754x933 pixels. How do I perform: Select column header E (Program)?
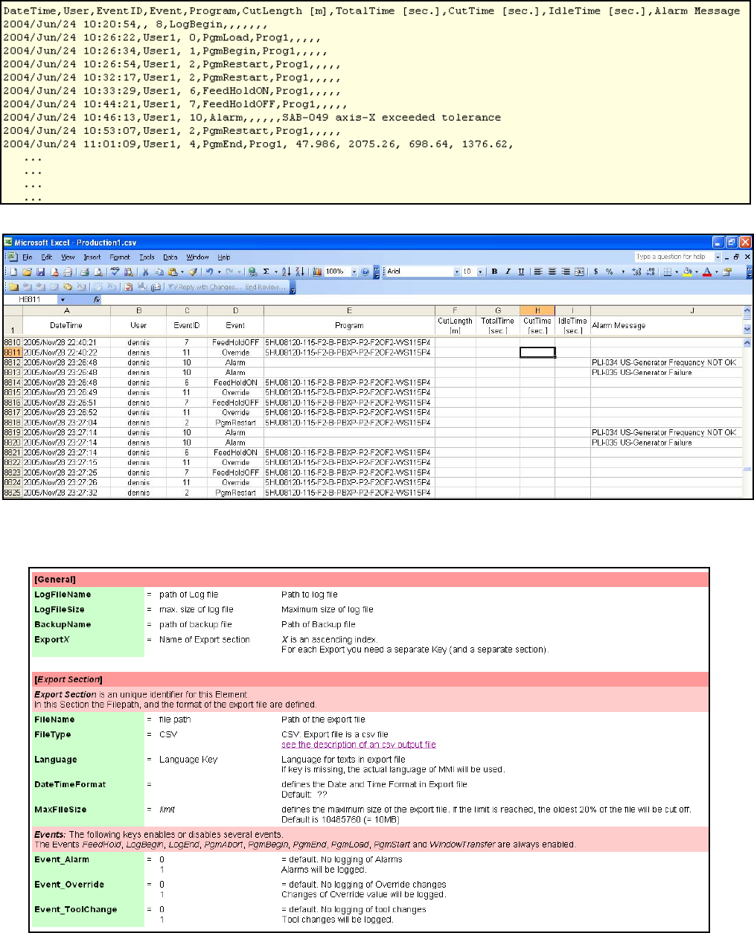click(349, 310)
